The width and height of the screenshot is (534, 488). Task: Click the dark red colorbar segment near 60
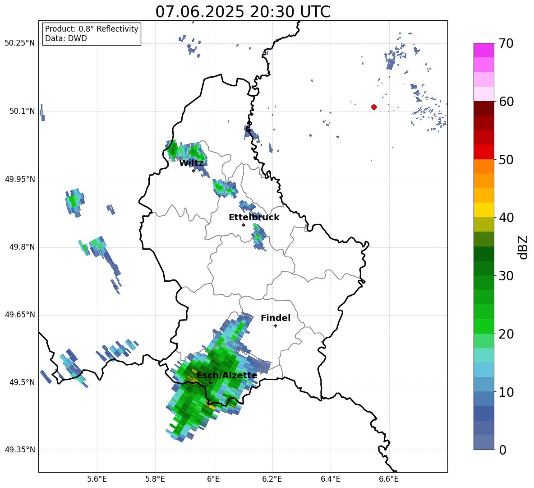(x=484, y=108)
